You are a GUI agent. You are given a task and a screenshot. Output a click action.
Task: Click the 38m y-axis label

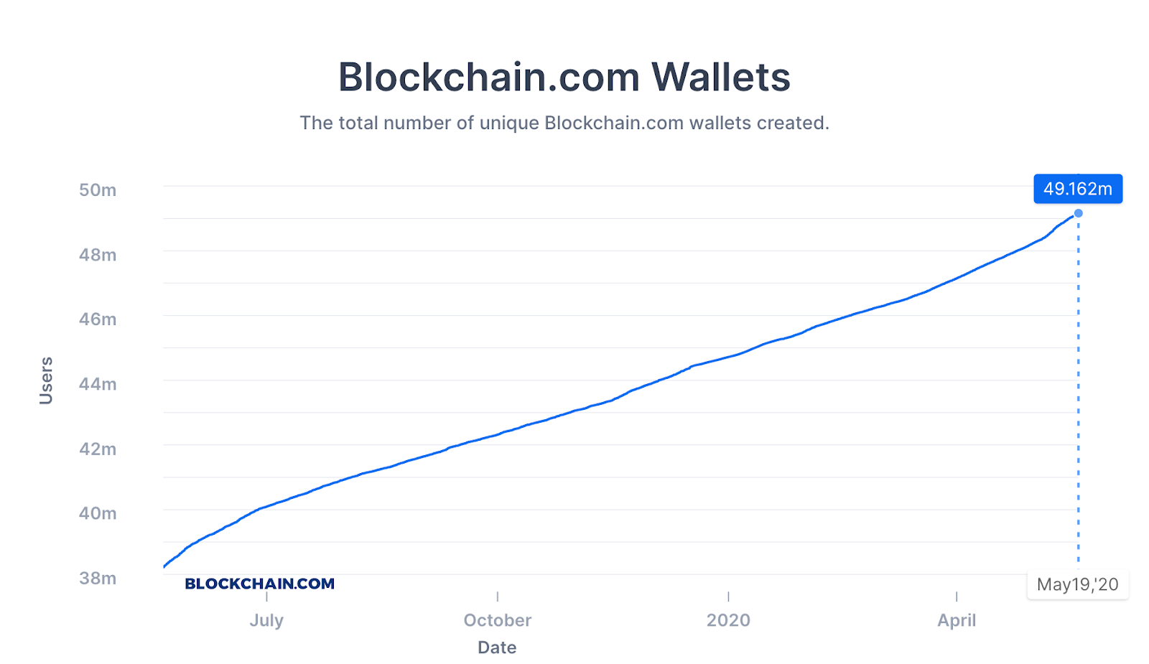click(98, 578)
